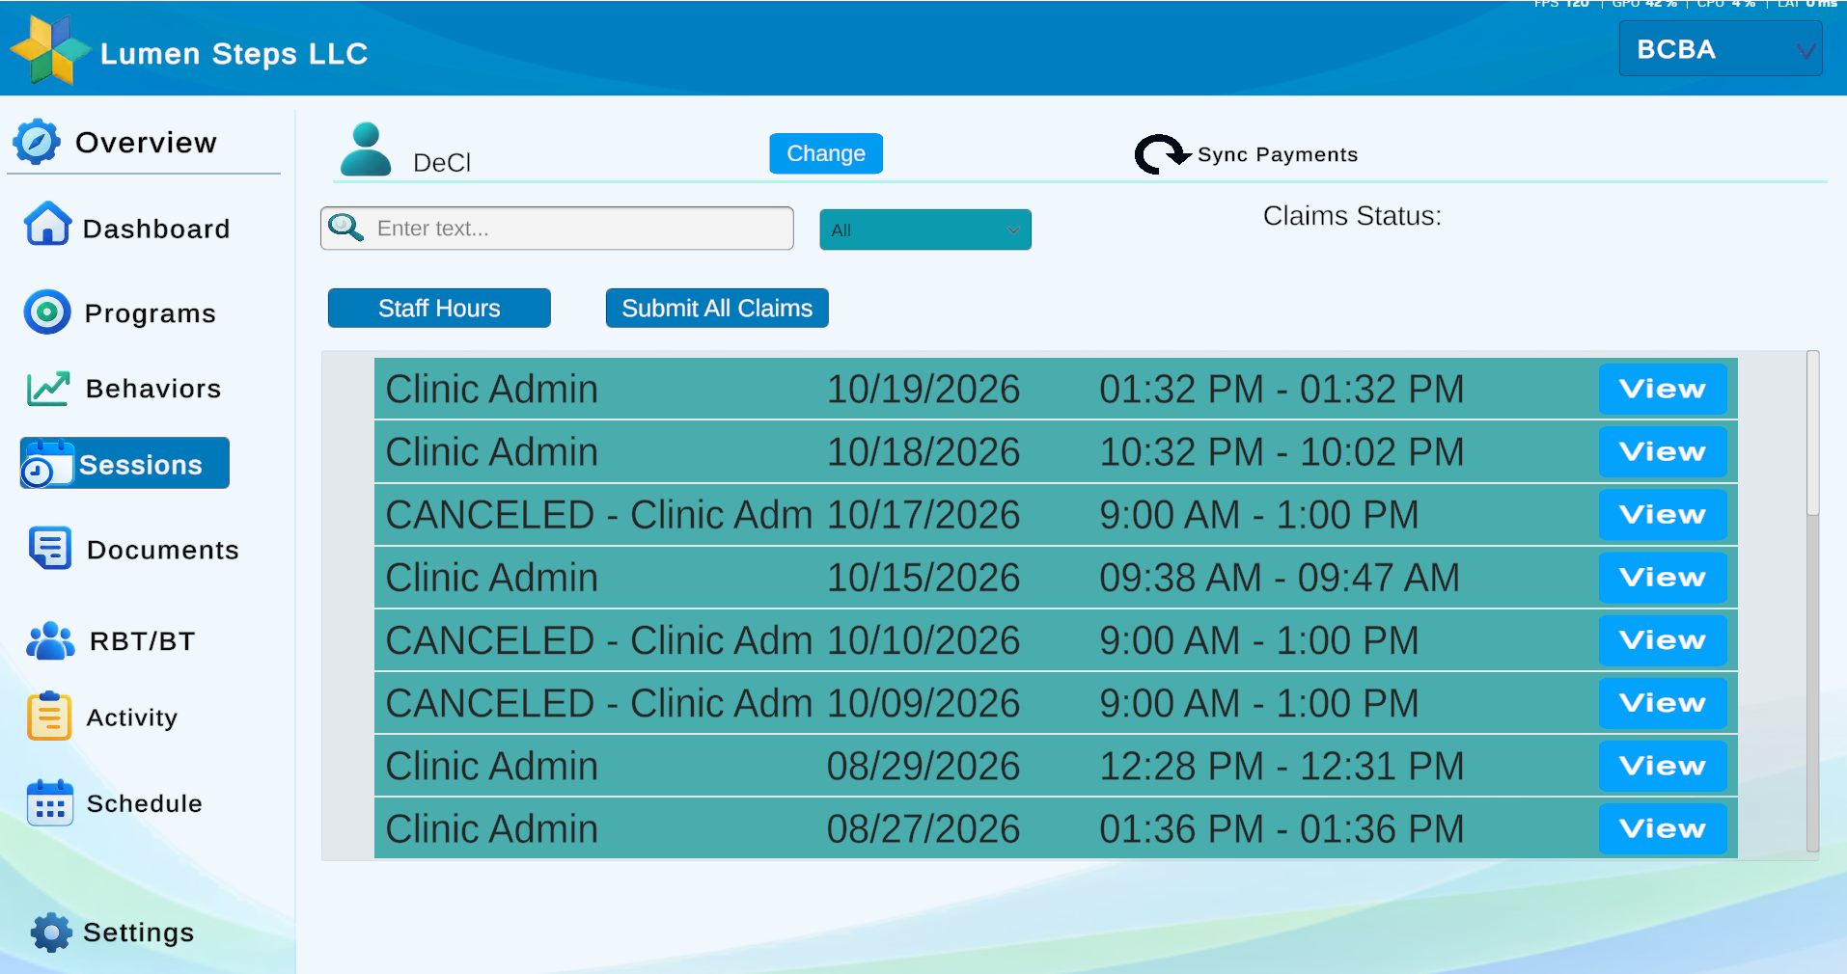
Task: Click the Staff Hours button
Action: tap(439, 308)
